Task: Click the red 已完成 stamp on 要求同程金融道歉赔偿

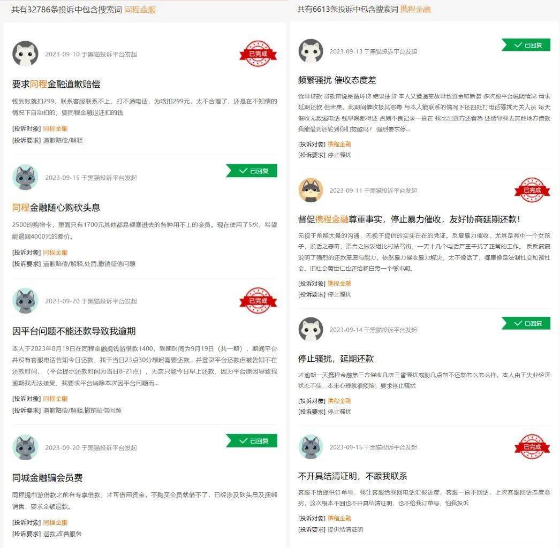Action: pyautogui.click(x=258, y=54)
